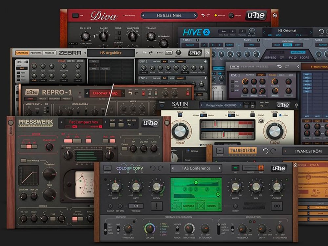The image size is (328, 246).
Task: Click undo in the dark Zebra synth header
Action: pos(279,66)
